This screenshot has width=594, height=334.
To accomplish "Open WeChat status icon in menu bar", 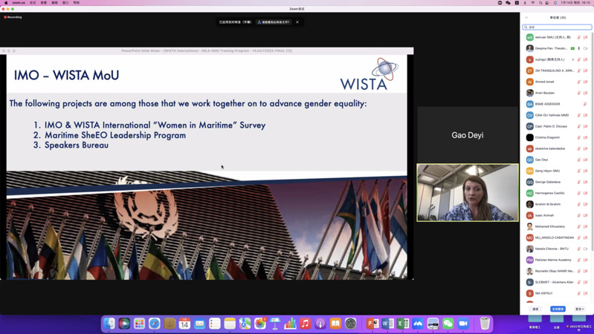I will [508, 3].
